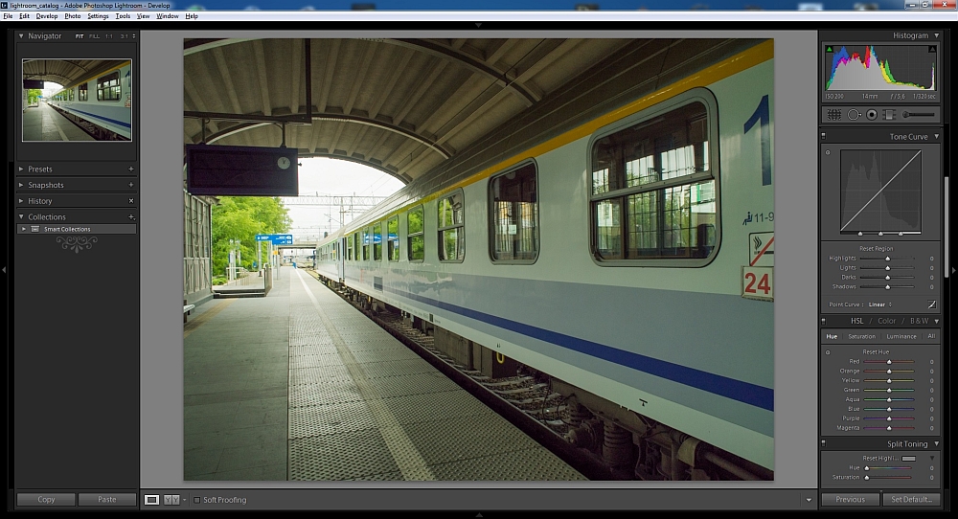Click the Copy settings button
The image size is (958, 519).
46,500
